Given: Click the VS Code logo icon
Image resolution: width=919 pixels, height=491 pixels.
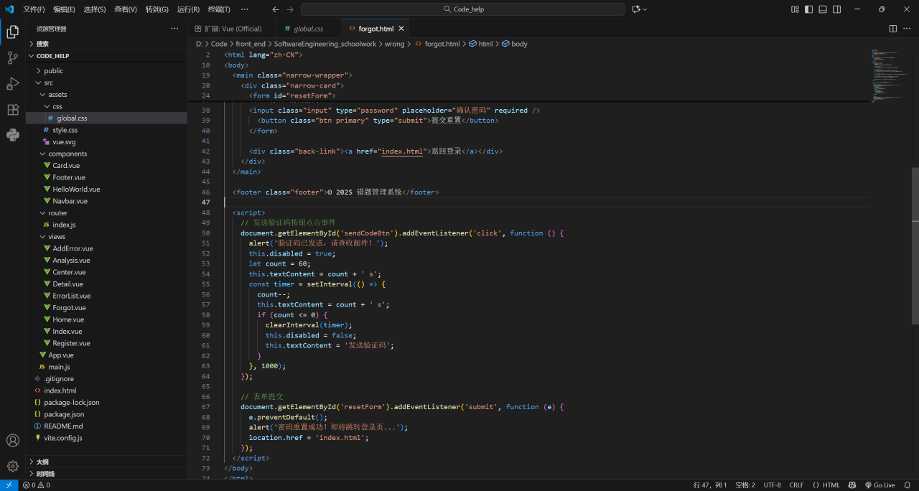Looking at the screenshot, I should pyautogui.click(x=9, y=9).
